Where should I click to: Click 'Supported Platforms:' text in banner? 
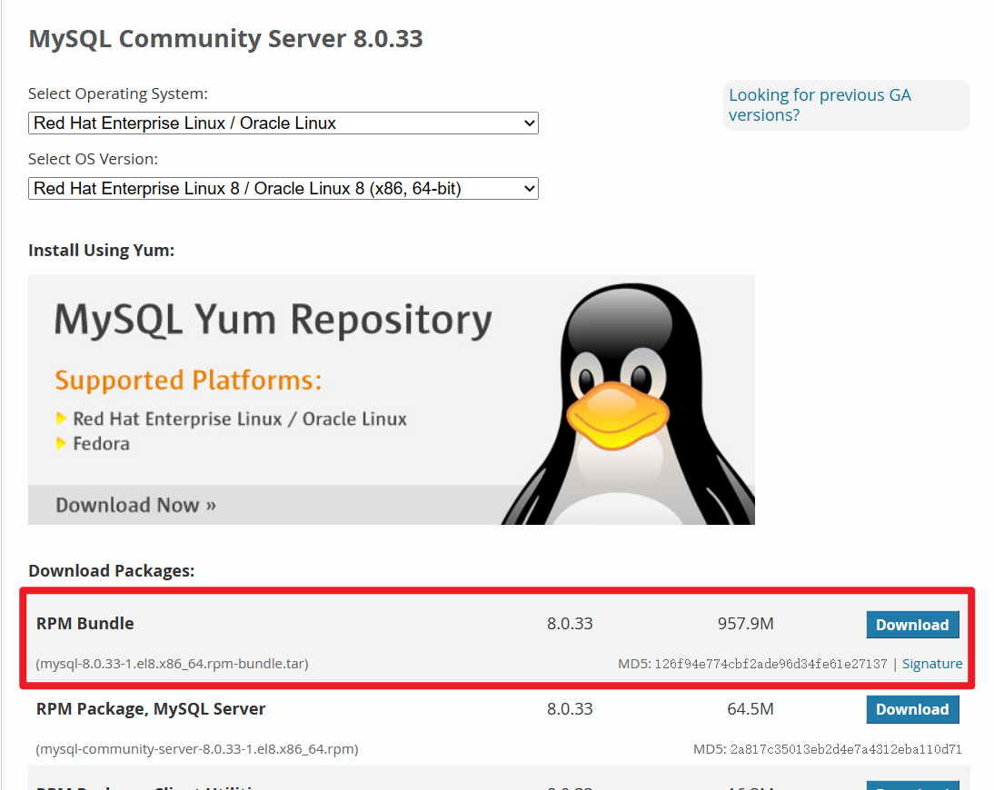pyautogui.click(x=188, y=380)
